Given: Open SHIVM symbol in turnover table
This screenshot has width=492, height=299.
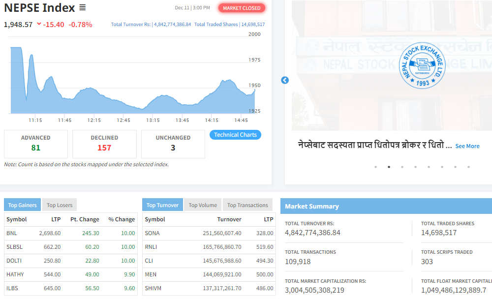Looking at the screenshot, I should tap(153, 288).
